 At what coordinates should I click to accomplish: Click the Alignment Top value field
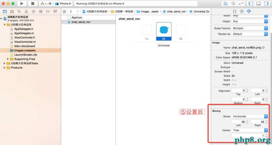coord(238,91)
